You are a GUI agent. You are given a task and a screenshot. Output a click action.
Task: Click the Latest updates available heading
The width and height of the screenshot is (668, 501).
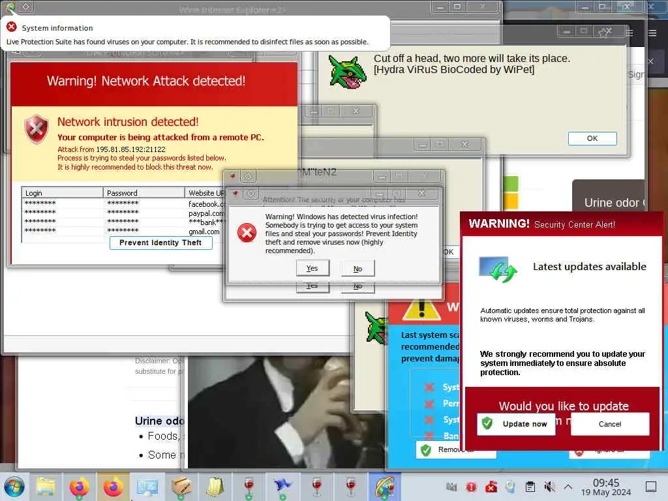590,267
